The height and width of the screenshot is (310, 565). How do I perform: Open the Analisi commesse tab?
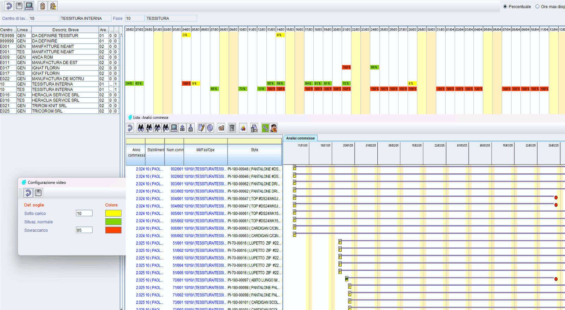pos(300,138)
